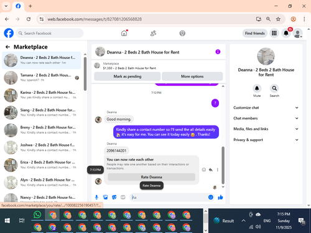Click the Rate Deanna button
The width and height of the screenshot is (311, 233).
(151, 177)
